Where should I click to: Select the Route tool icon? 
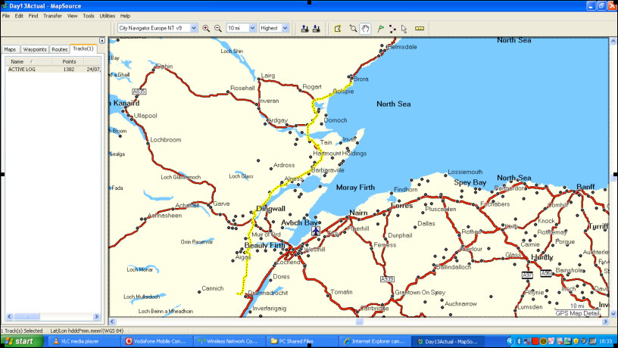pos(392,28)
